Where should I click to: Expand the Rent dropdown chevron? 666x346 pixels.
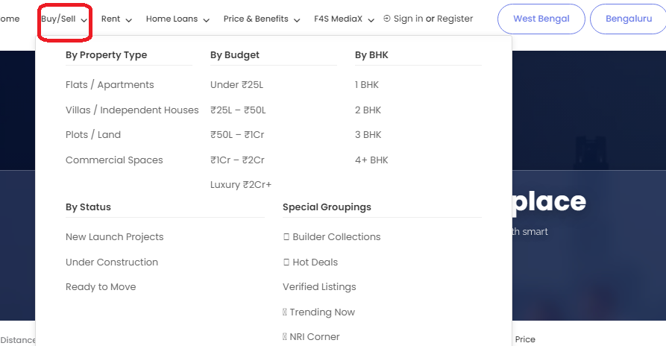[x=129, y=20]
